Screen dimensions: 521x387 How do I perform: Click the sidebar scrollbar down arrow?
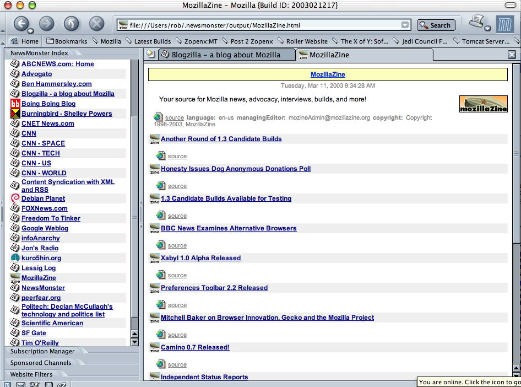134,342
